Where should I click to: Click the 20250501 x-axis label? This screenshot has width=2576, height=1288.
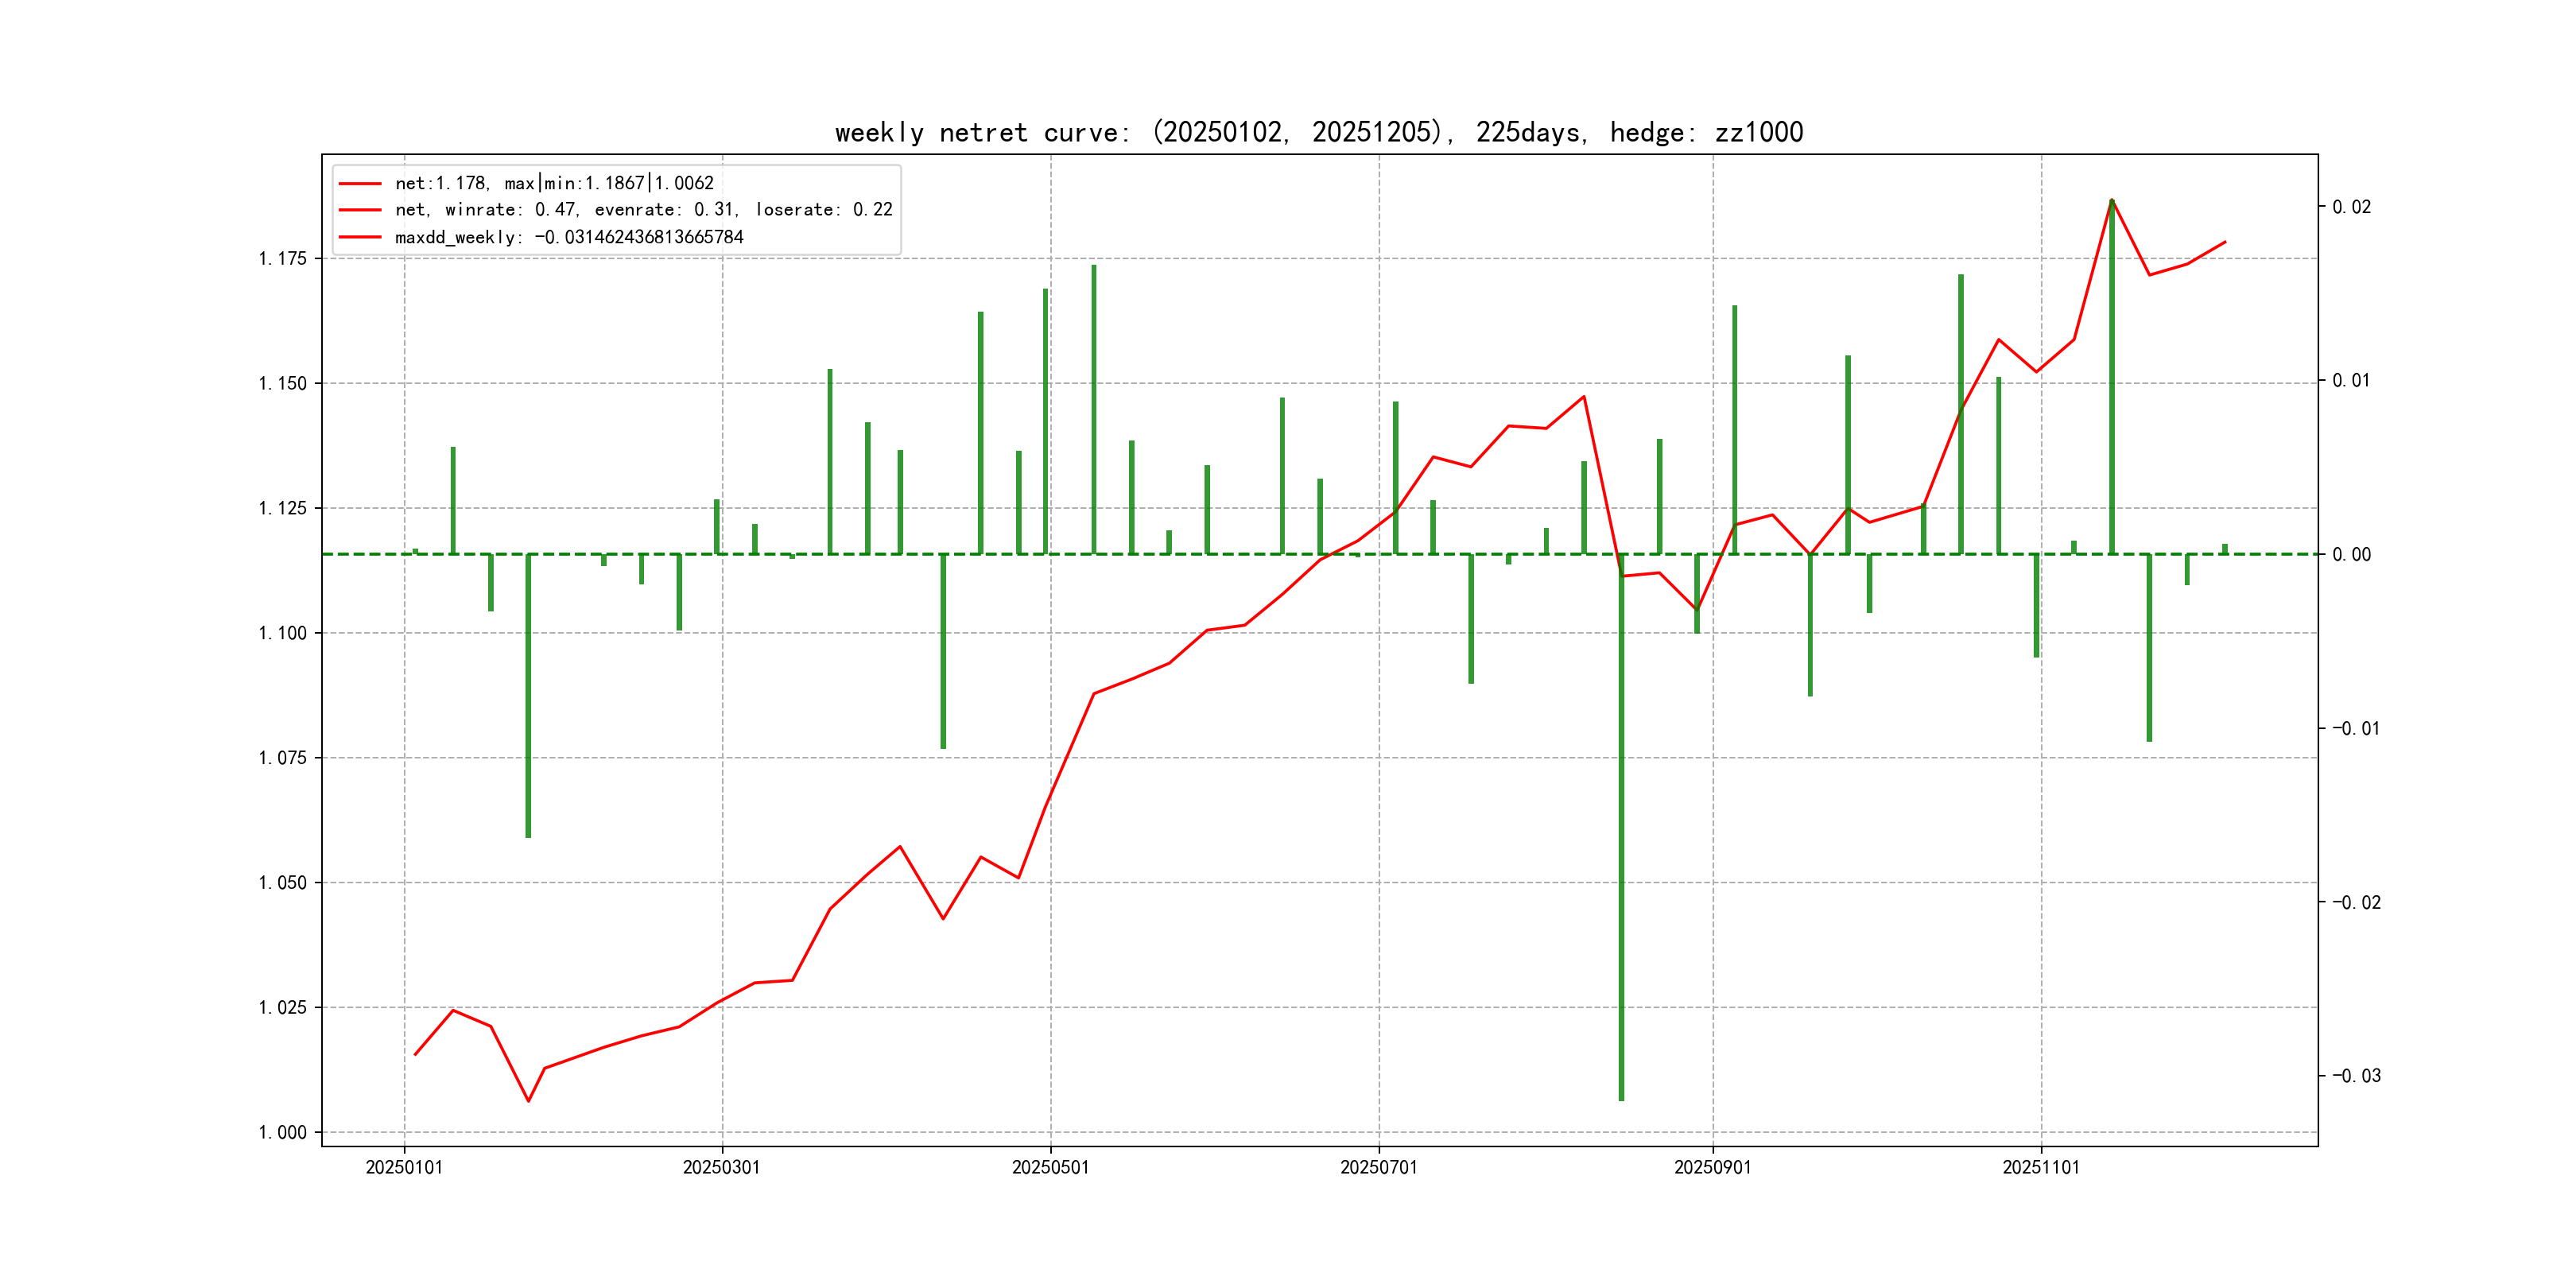(x=1050, y=1167)
